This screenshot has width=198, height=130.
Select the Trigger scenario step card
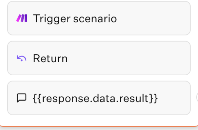click(x=99, y=18)
